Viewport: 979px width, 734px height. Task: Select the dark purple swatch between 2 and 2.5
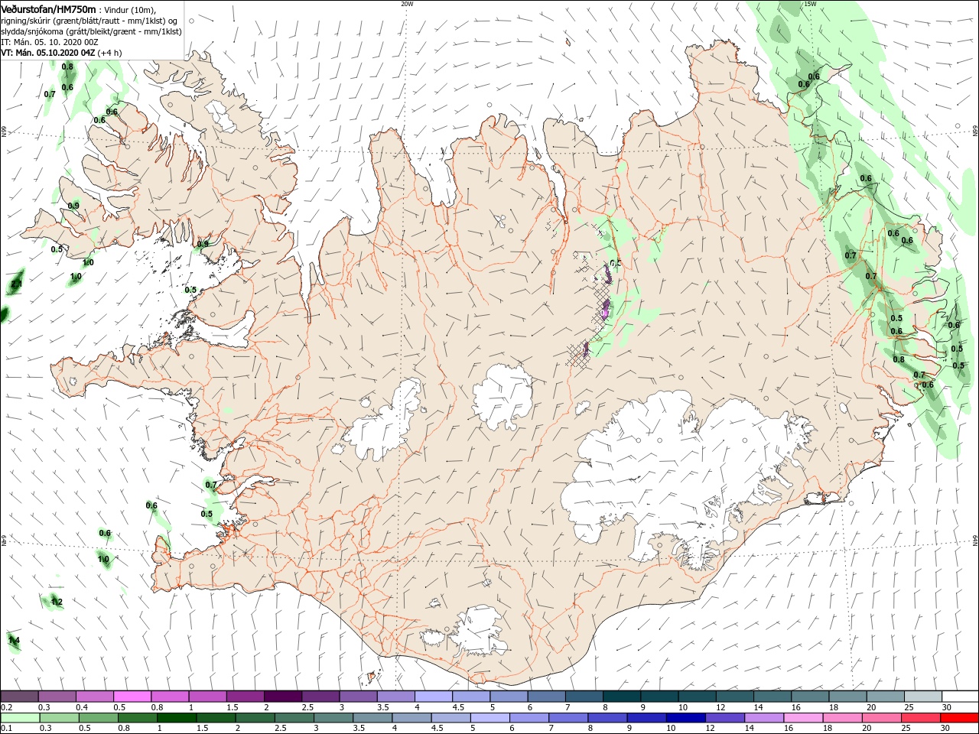(283, 697)
